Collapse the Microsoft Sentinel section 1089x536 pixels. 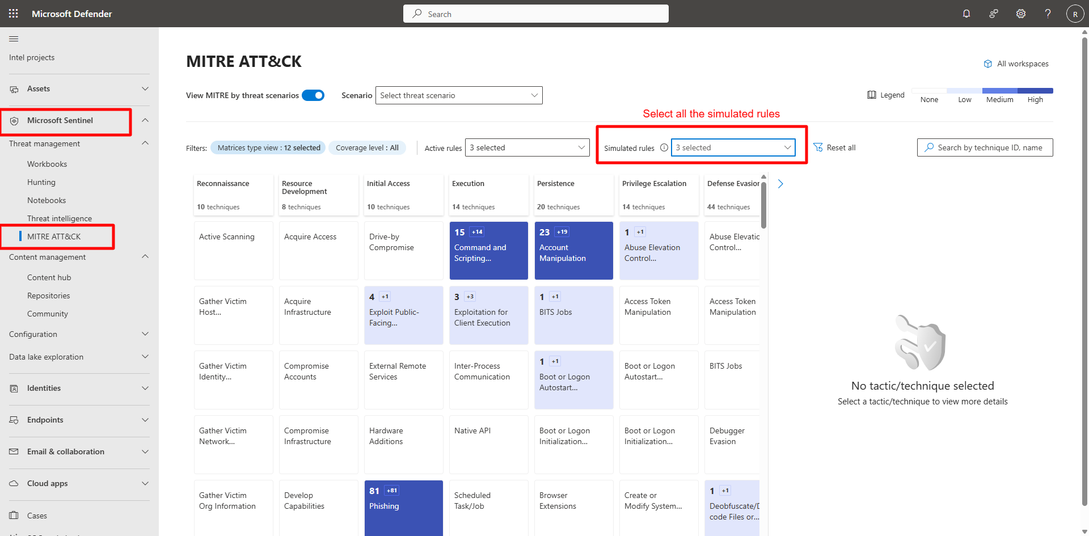145,120
